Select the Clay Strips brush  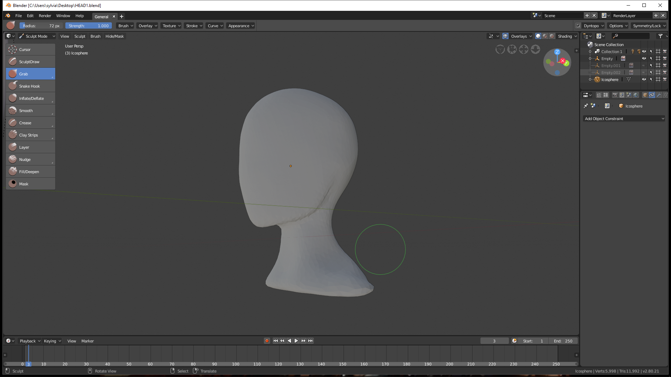click(30, 135)
